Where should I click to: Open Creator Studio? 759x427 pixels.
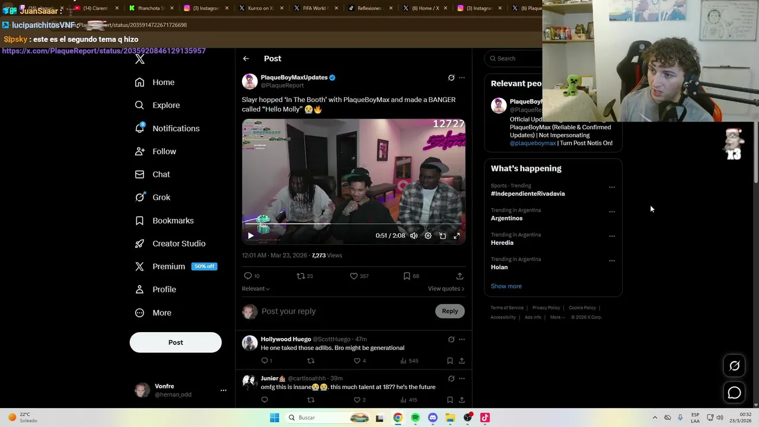coord(170,244)
